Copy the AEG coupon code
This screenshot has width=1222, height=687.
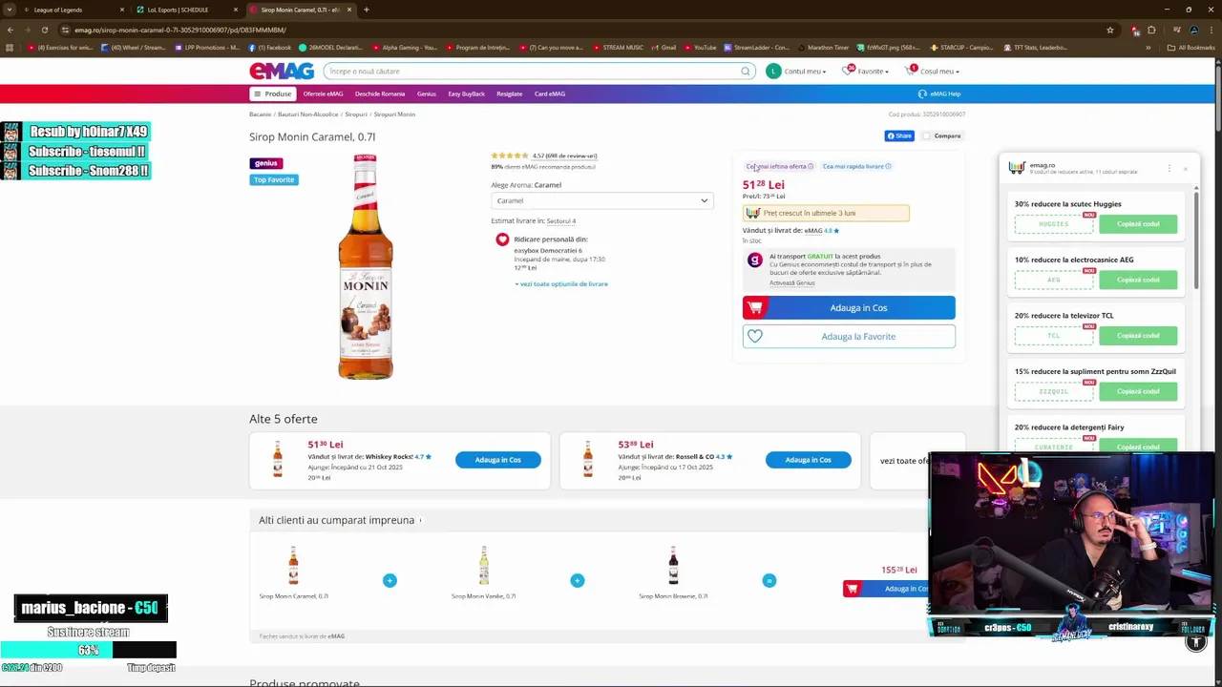pos(1138,280)
